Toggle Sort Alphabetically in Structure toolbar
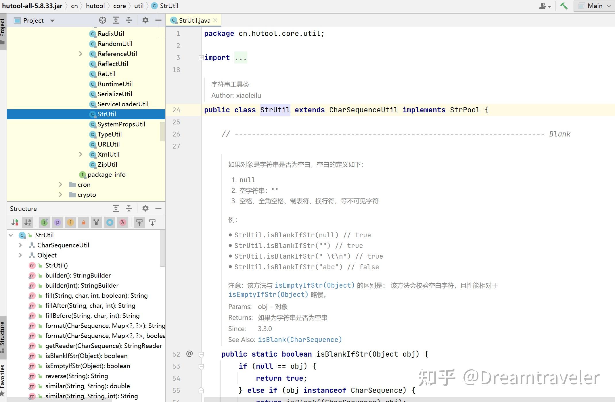 tap(28, 222)
